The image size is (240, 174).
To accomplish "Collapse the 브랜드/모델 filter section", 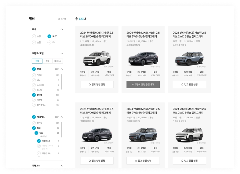I will point(62,53).
